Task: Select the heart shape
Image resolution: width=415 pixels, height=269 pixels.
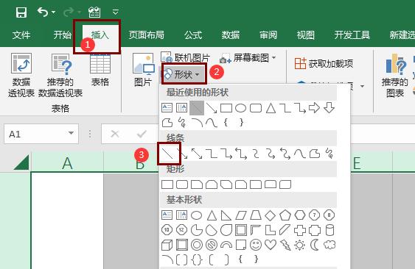Action: click(271, 245)
